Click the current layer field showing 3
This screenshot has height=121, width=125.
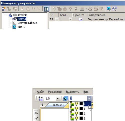[x=78, y=98]
